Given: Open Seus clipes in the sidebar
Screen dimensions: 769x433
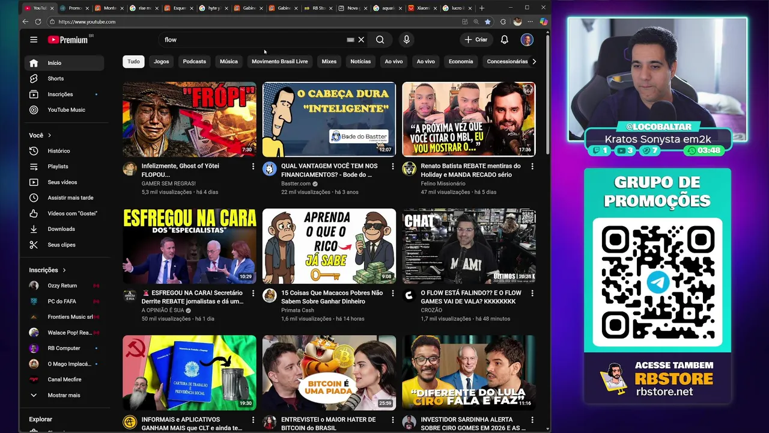Looking at the screenshot, I should pyautogui.click(x=64, y=244).
